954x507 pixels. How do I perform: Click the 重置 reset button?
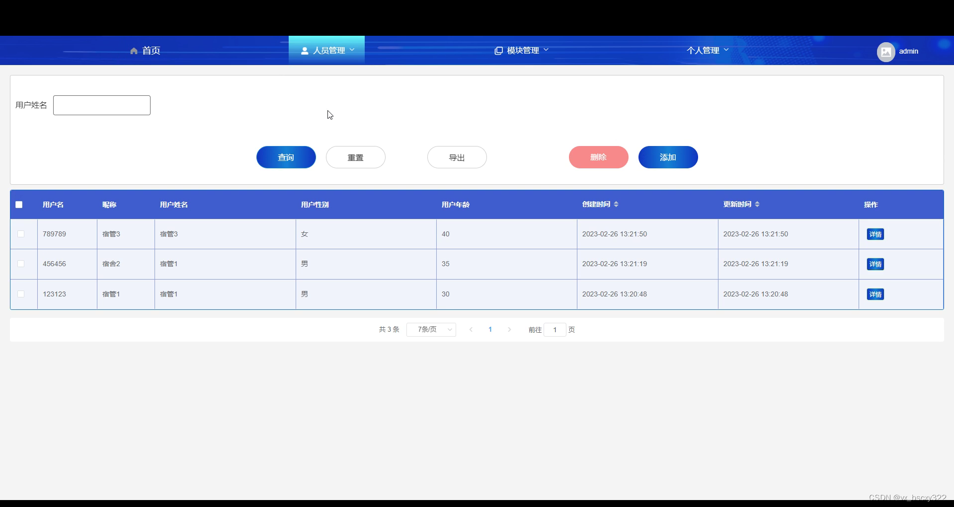coord(356,157)
